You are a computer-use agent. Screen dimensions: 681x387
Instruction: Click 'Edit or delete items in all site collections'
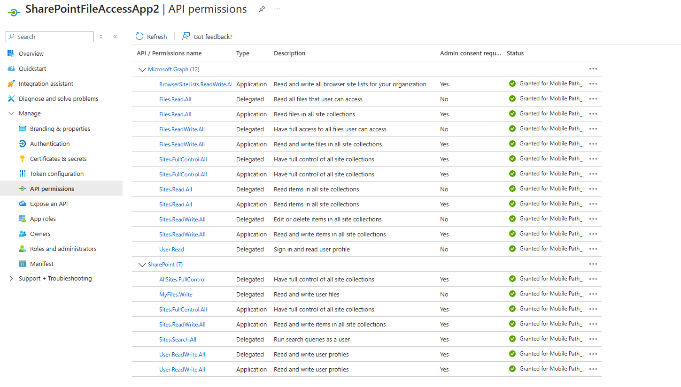click(328, 220)
